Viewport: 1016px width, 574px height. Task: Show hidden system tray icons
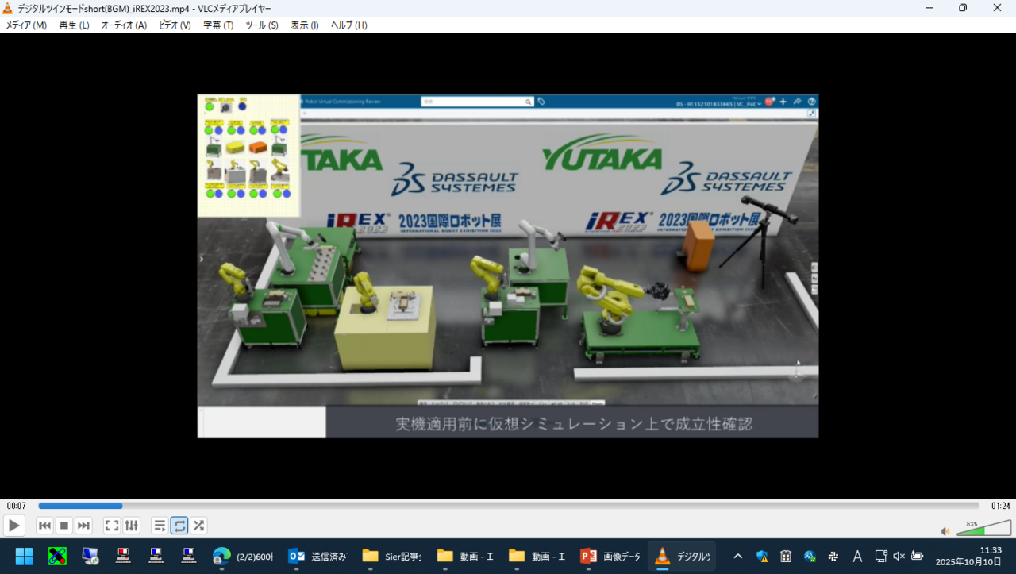tap(737, 556)
